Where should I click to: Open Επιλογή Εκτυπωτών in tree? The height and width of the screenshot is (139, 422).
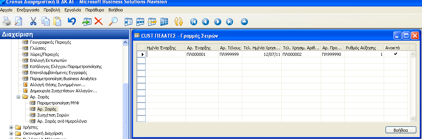(x=49, y=60)
